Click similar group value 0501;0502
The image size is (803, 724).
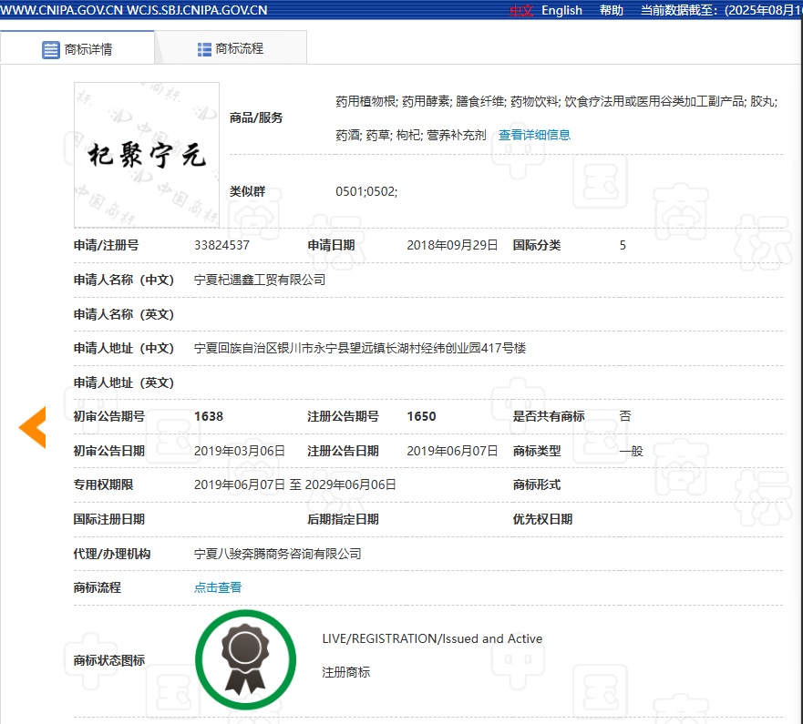click(x=366, y=191)
